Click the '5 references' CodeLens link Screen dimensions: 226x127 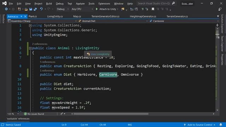click(48, 62)
